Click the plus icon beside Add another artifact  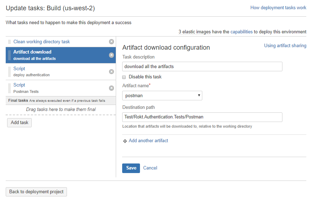[125, 141]
